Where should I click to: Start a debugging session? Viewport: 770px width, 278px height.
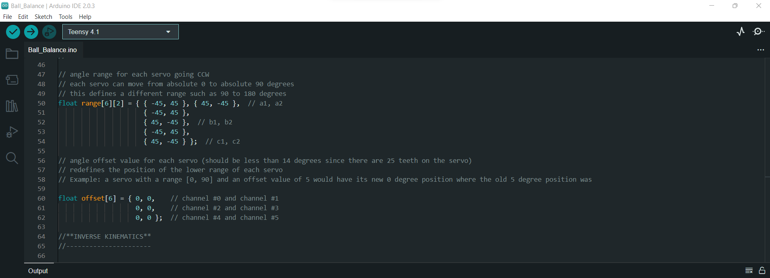click(49, 31)
